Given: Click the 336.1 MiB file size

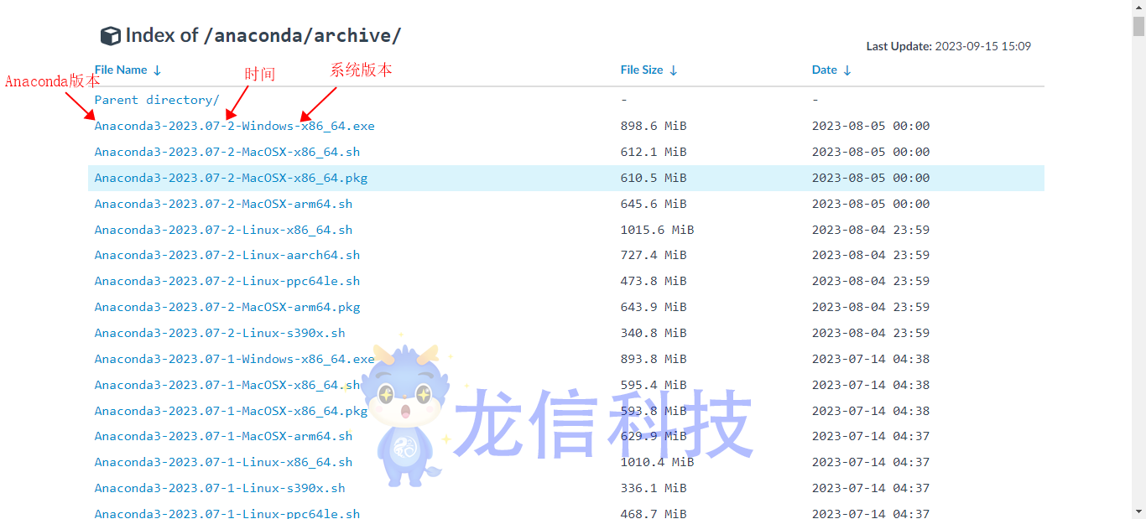Looking at the screenshot, I should pyautogui.click(x=654, y=488).
